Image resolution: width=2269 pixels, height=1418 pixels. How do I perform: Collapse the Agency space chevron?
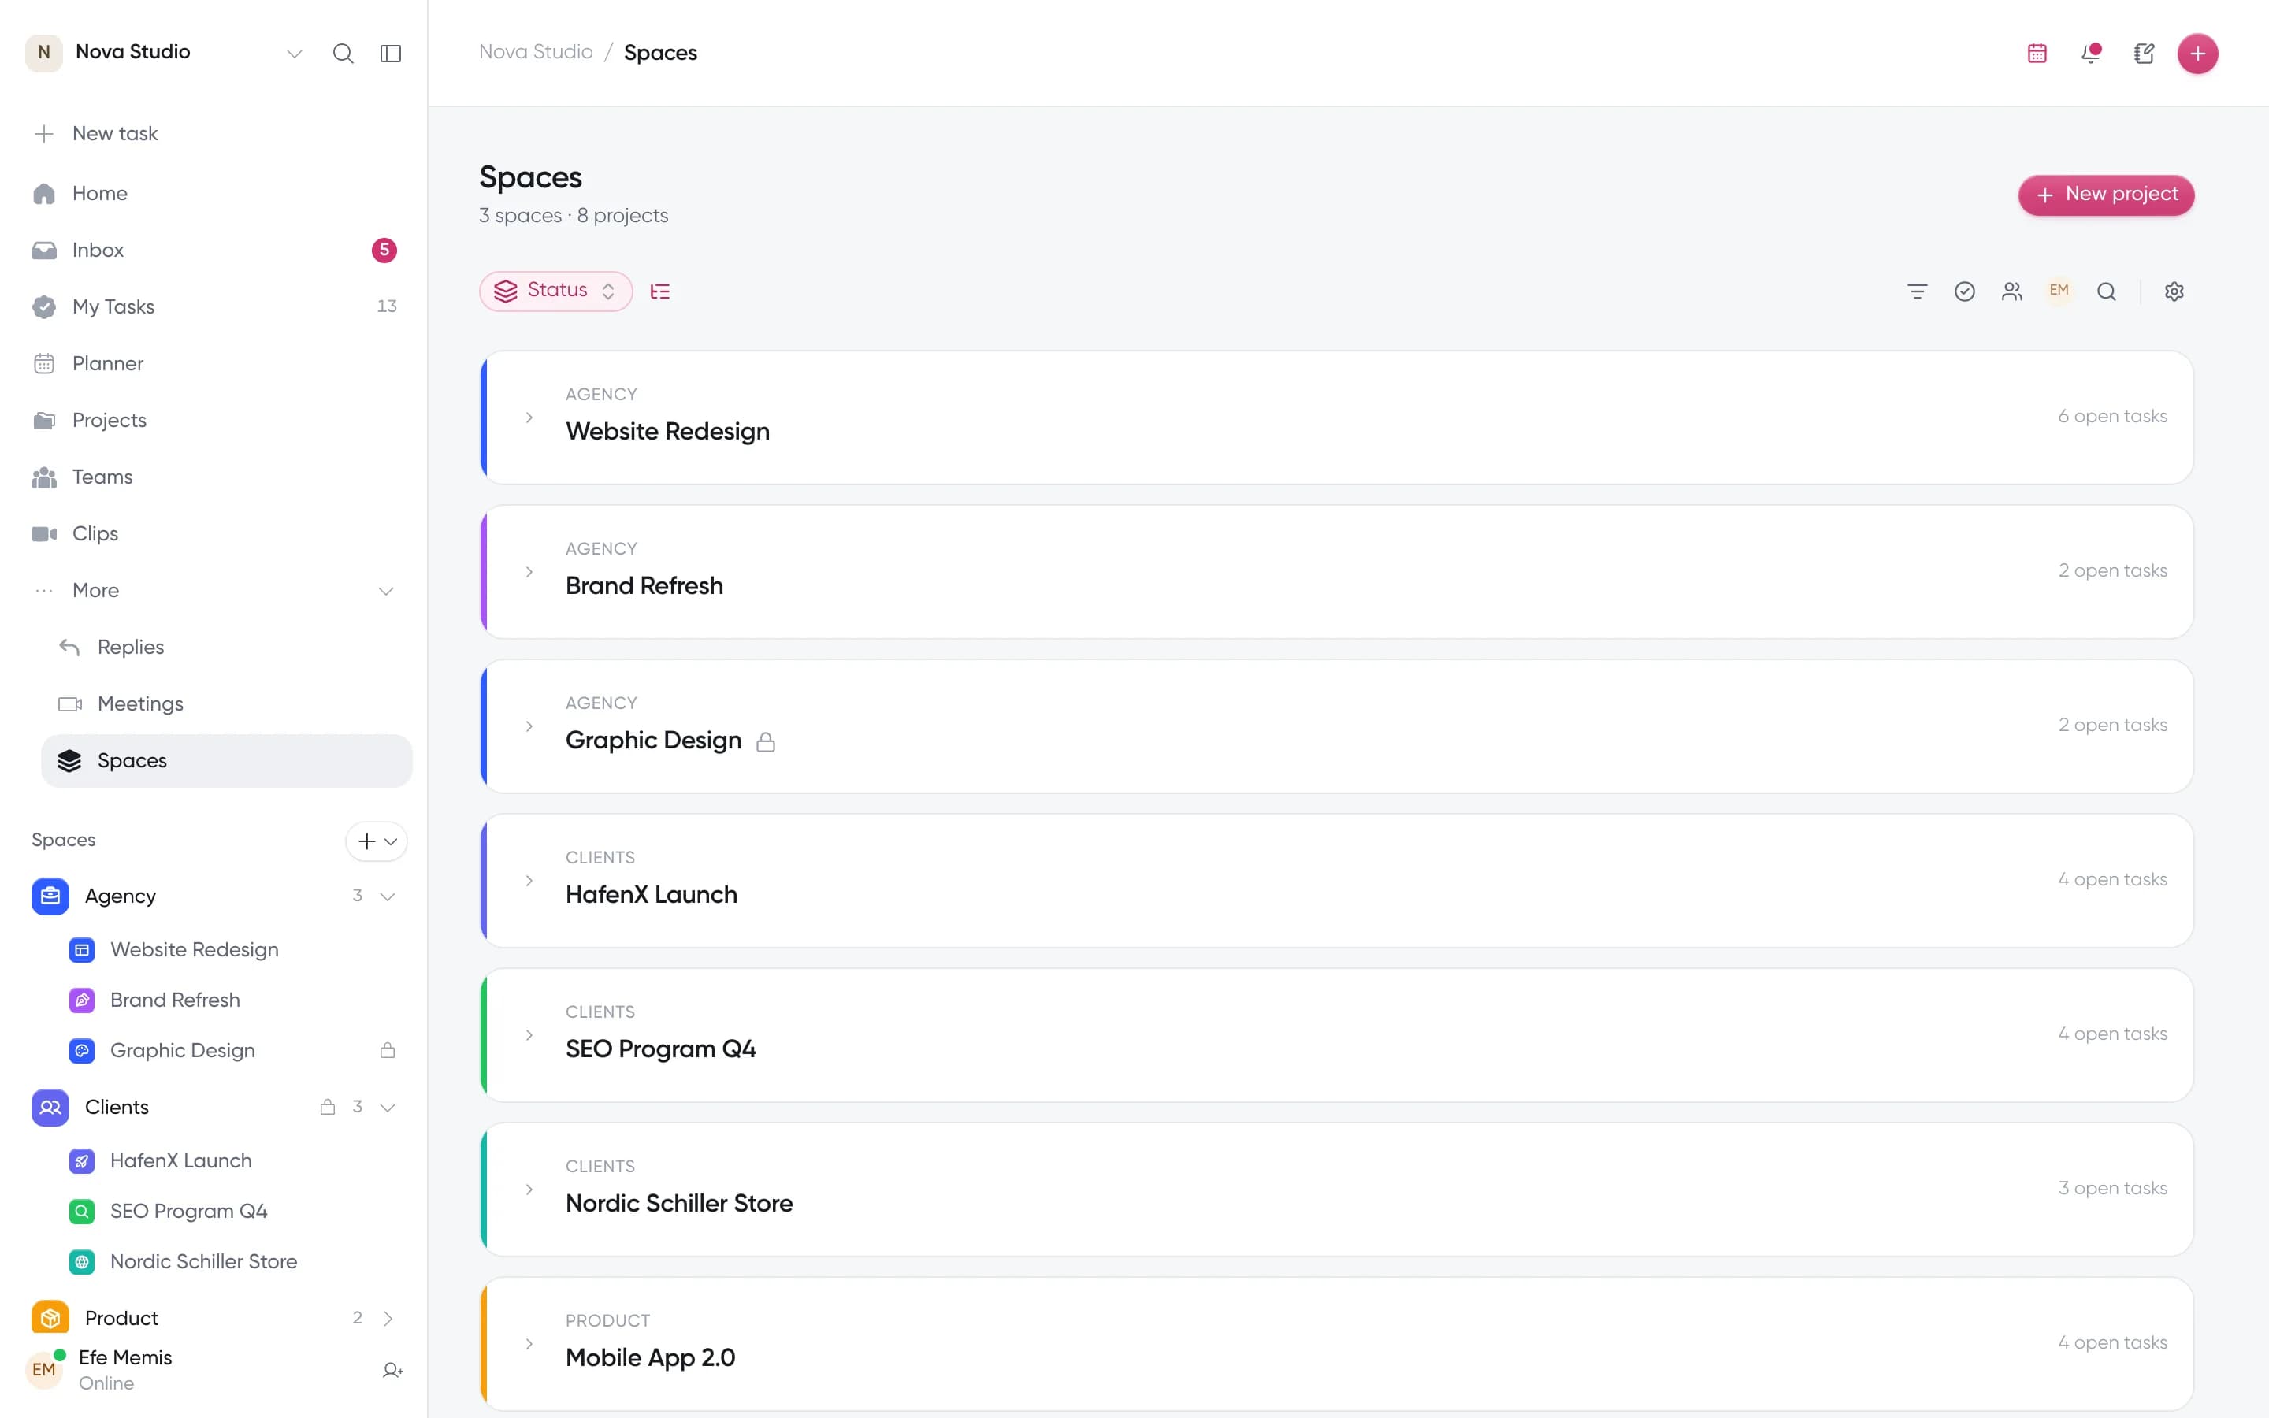[x=388, y=896]
